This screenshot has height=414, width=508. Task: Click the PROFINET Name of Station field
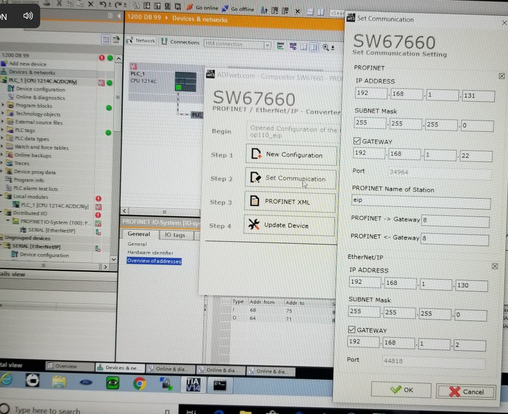(x=421, y=201)
